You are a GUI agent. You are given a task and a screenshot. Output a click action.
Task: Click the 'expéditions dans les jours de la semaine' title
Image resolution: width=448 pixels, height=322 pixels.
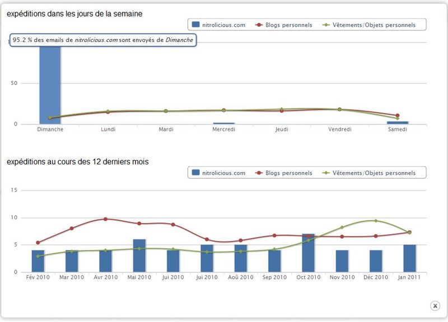pyautogui.click(x=74, y=13)
